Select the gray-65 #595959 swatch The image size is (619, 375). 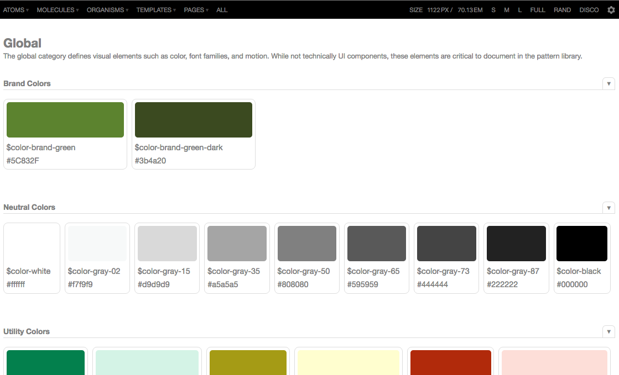tap(377, 244)
